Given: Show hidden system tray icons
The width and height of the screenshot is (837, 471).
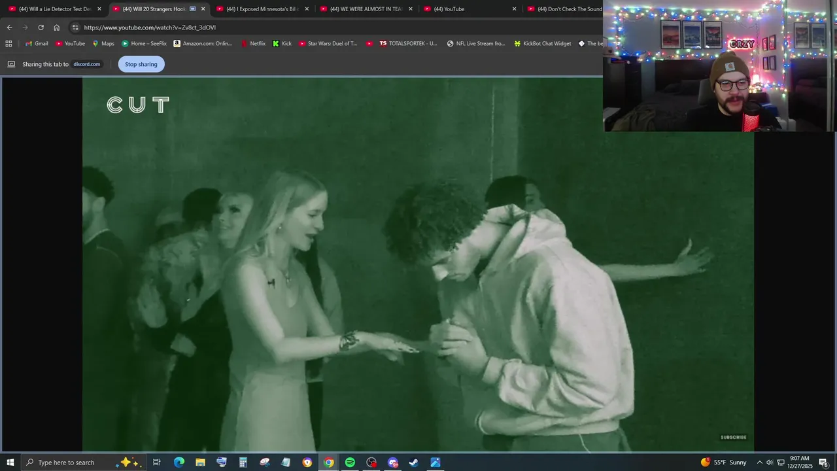Looking at the screenshot, I should pyautogui.click(x=759, y=462).
